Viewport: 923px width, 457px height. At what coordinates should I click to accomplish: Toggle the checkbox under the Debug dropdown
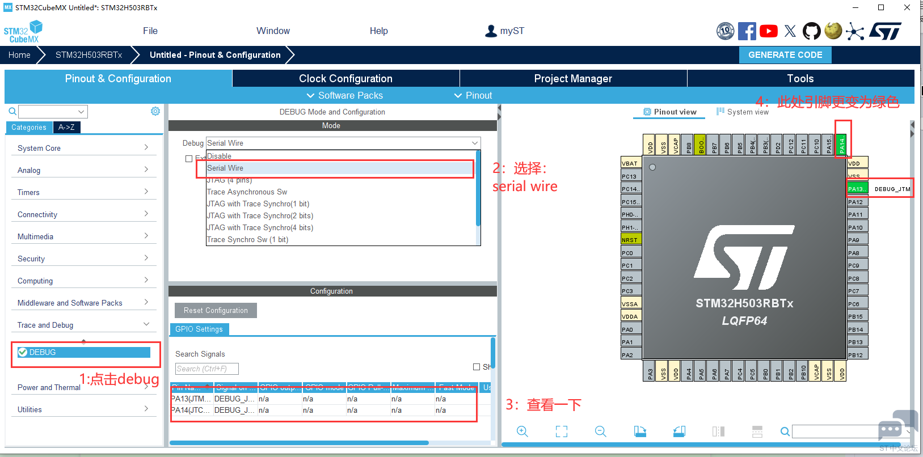click(189, 159)
